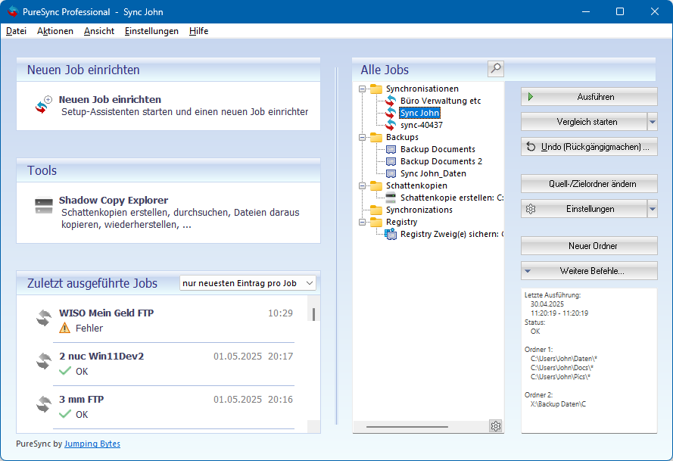The width and height of the screenshot is (673, 461).
Task: Open the Einstellungen button dropdown arrow
Action: click(652, 209)
